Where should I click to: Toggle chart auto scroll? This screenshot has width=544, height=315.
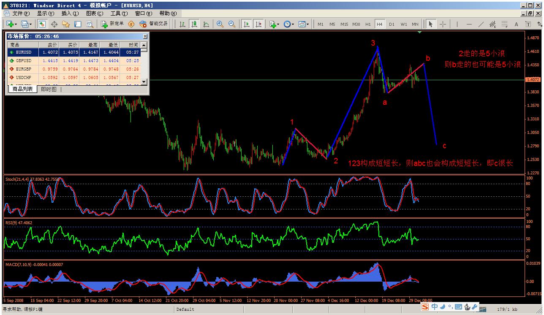(x=246, y=24)
